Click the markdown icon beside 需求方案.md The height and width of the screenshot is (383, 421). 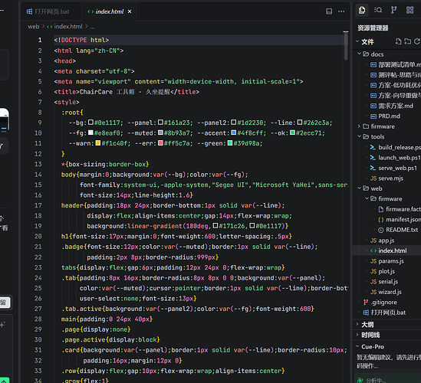pyautogui.click(x=373, y=106)
